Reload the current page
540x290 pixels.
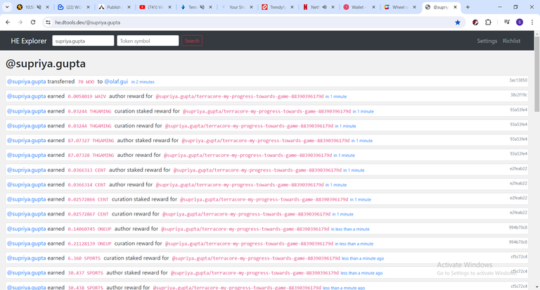(x=33, y=22)
